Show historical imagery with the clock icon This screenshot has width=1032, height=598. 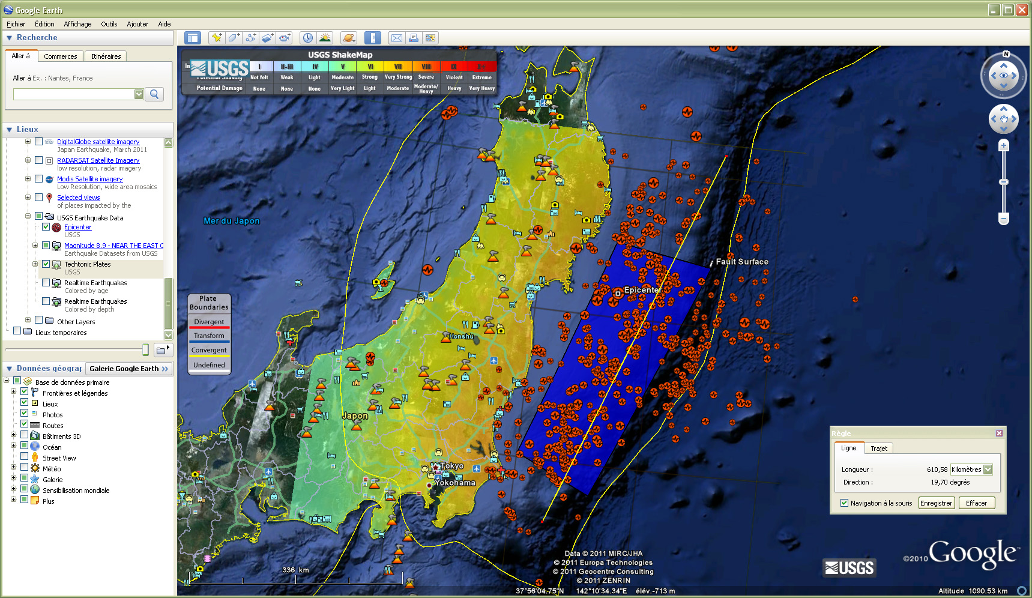[308, 38]
